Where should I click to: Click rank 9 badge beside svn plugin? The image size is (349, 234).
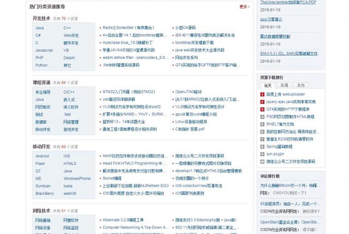[x=262, y=154]
